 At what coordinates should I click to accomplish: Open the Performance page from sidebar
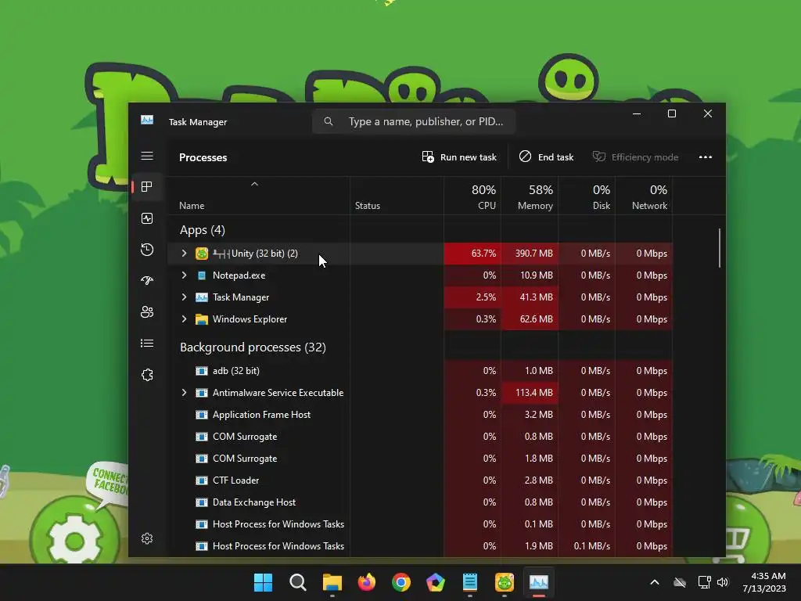point(147,219)
